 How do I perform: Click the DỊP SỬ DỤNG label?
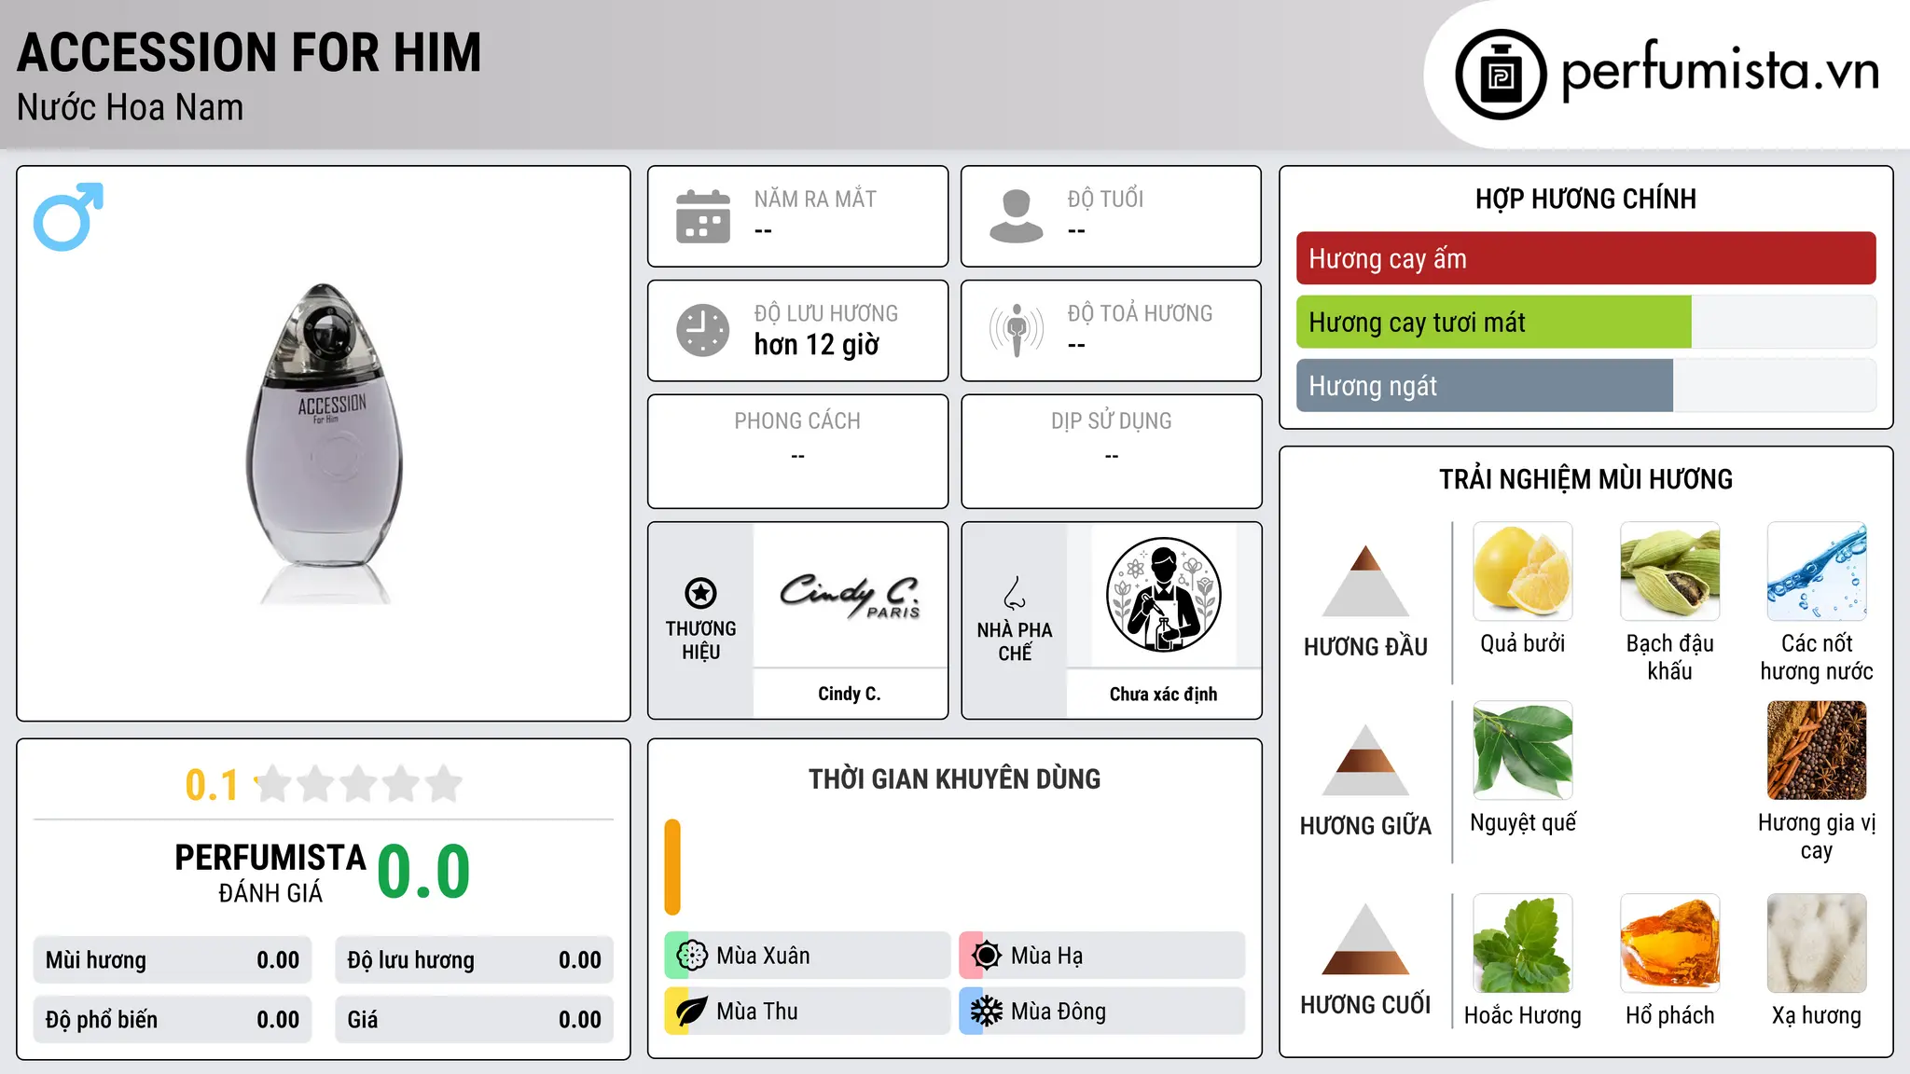pyautogui.click(x=1111, y=421)
